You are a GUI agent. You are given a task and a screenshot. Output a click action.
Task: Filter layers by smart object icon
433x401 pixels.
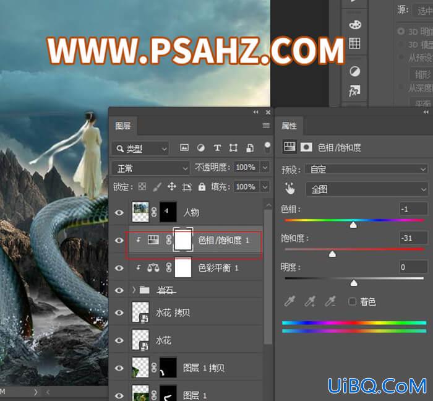pyautogui.click(x=250, y=148)
